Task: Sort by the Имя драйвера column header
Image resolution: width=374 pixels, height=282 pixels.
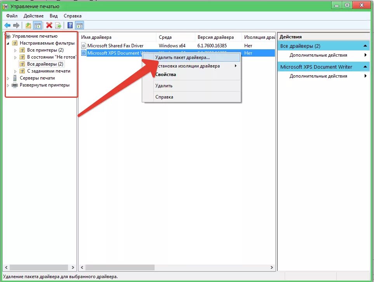Action: [x=117, y=37]
